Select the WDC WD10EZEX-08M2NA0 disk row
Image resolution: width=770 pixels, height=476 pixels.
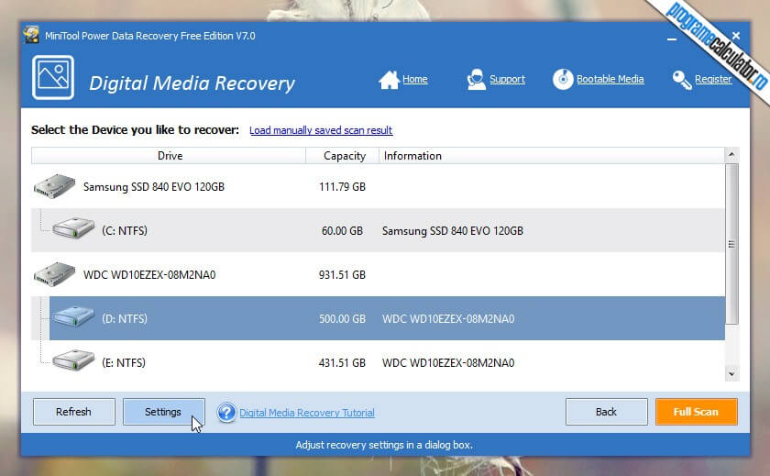click(x=378, y=274)
